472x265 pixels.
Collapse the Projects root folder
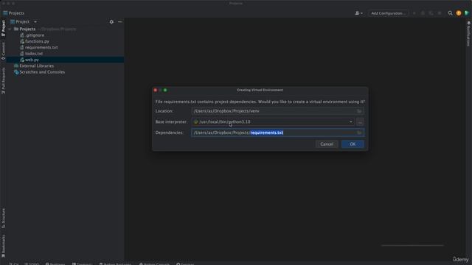(x=10, y=29)
